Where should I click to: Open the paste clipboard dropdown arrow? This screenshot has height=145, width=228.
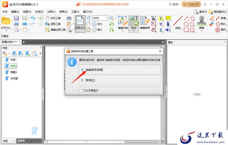(73, 24)
